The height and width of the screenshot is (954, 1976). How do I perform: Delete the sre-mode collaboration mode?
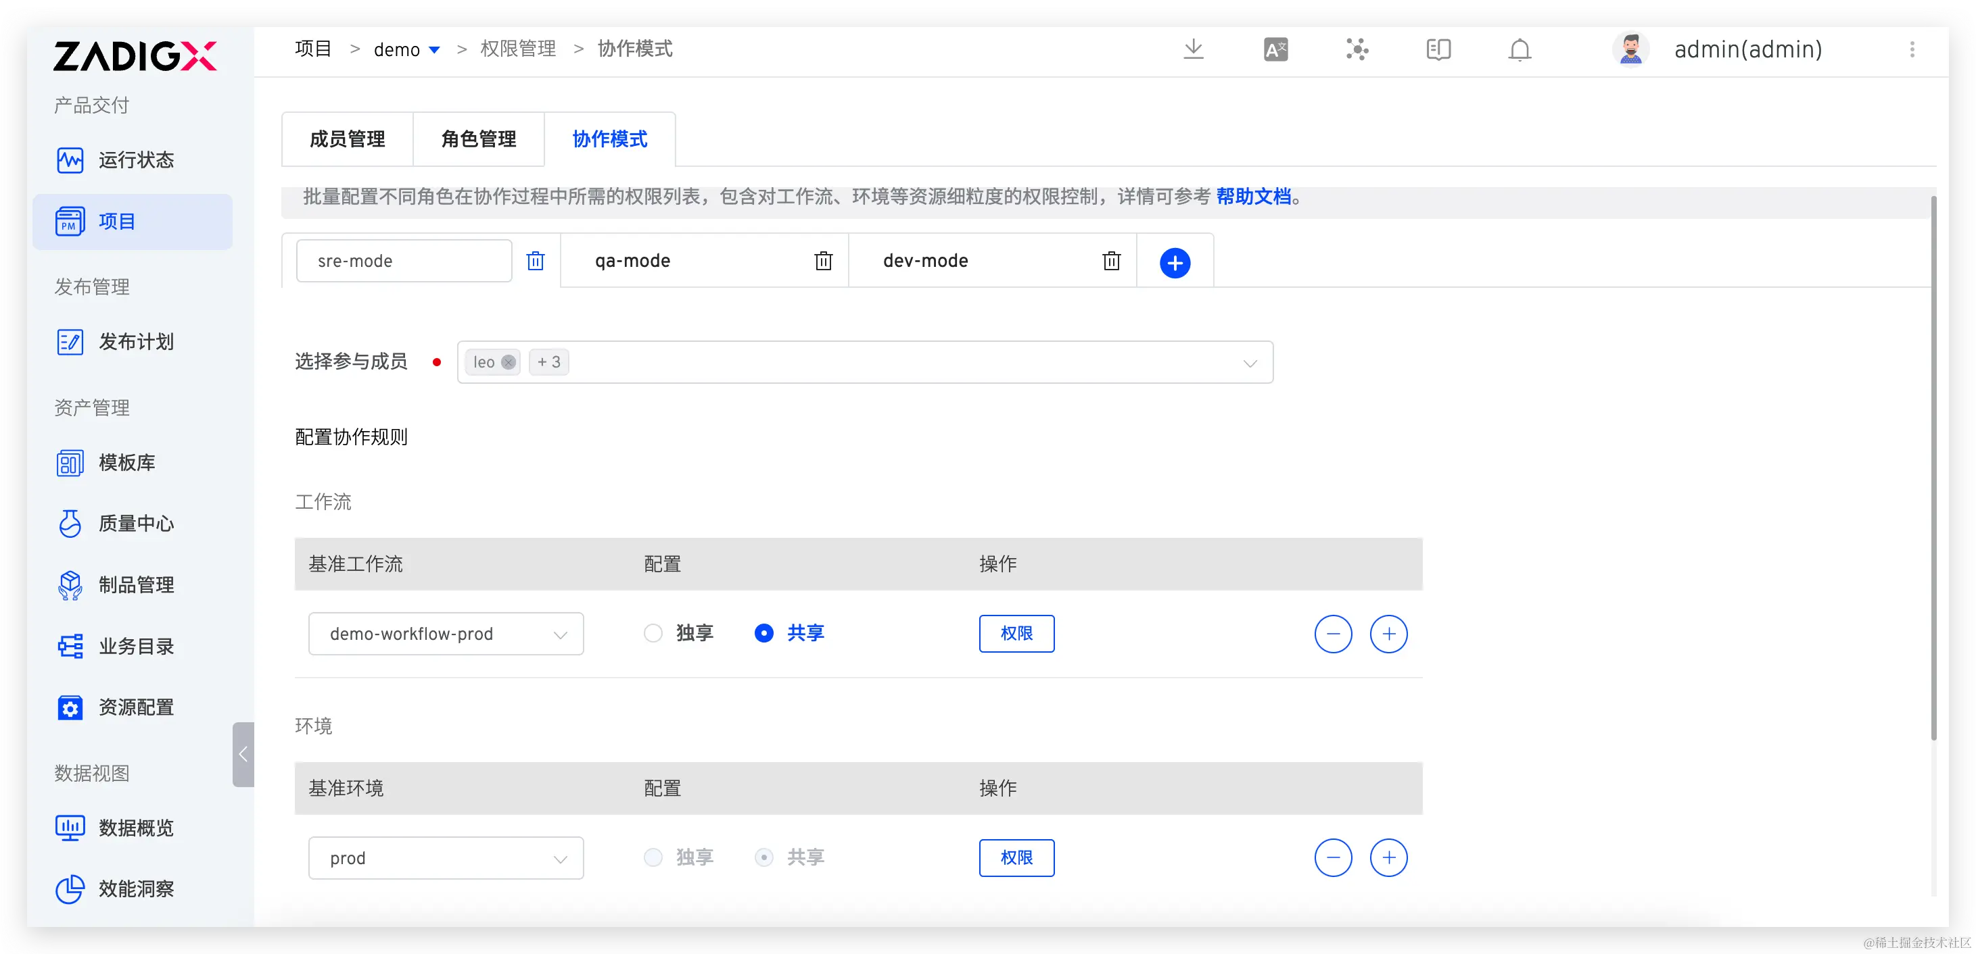(536, 261)
